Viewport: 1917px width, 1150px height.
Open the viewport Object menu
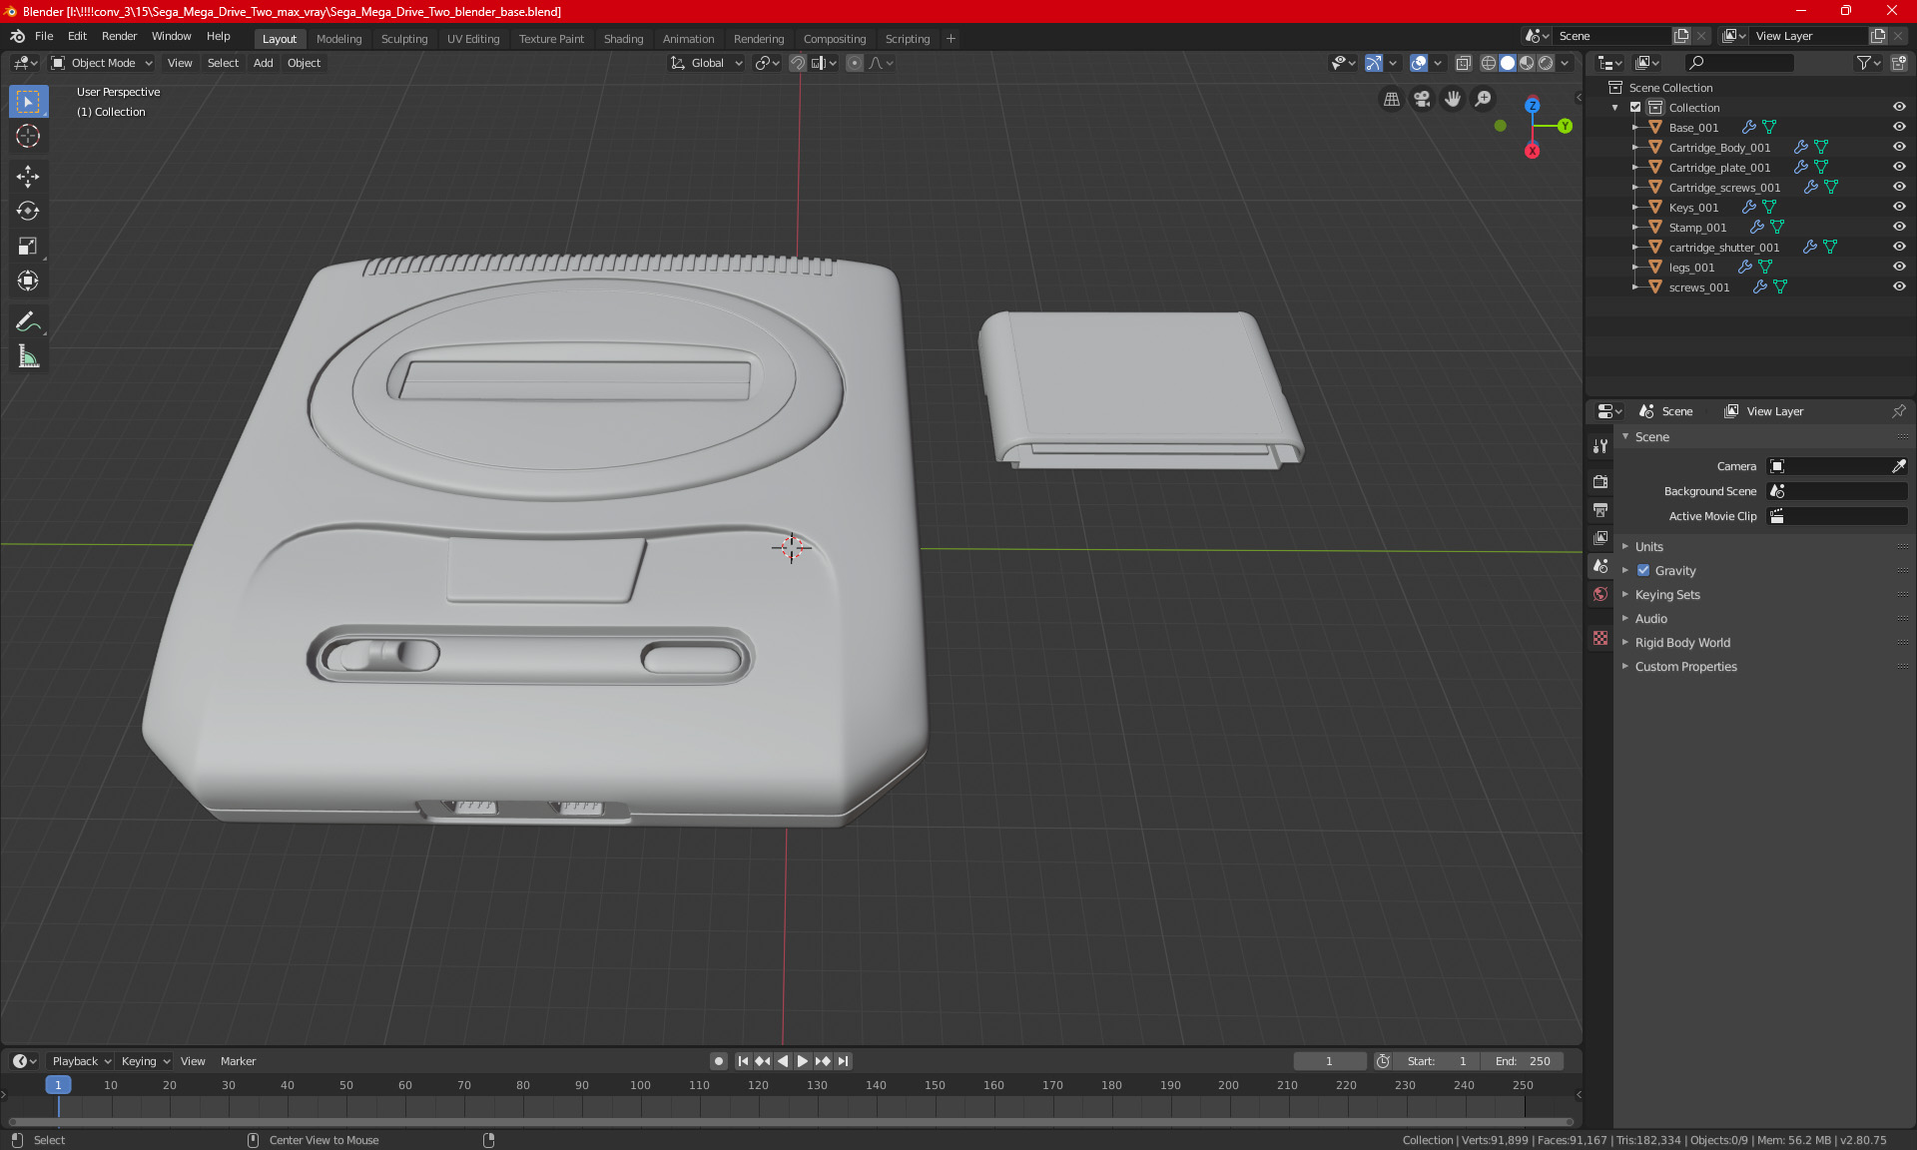(x=304, y=63)
